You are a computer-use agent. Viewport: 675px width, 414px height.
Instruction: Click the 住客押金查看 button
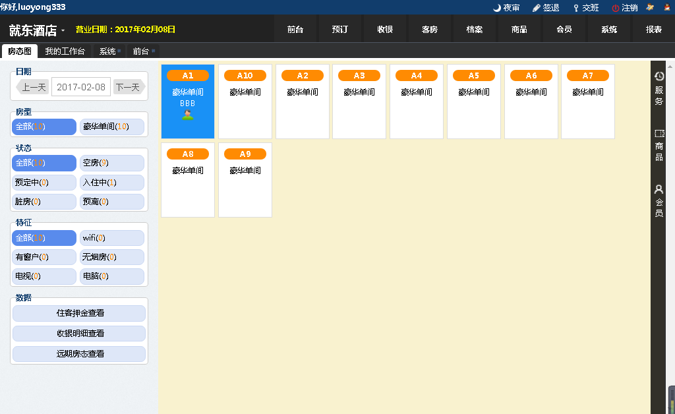(79, 314)
